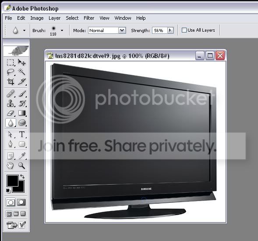The width and height of the screenshot is (258, 241).
Task: Open the Mode dropdown showing Normal
Action: [122, 30]
